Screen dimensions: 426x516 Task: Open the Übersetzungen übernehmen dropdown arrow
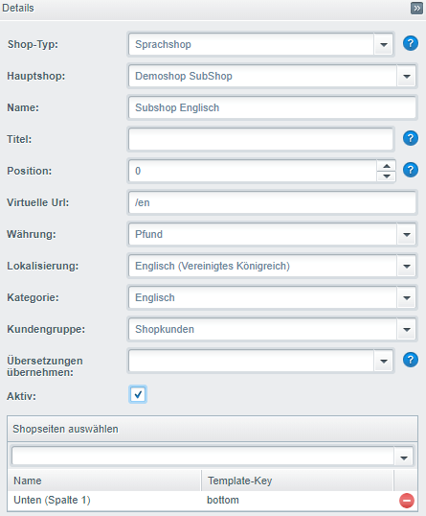tap(383, 361)
